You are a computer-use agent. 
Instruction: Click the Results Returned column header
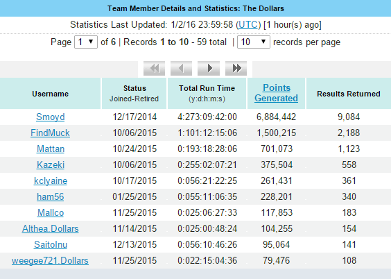click(x=349, y=94)
